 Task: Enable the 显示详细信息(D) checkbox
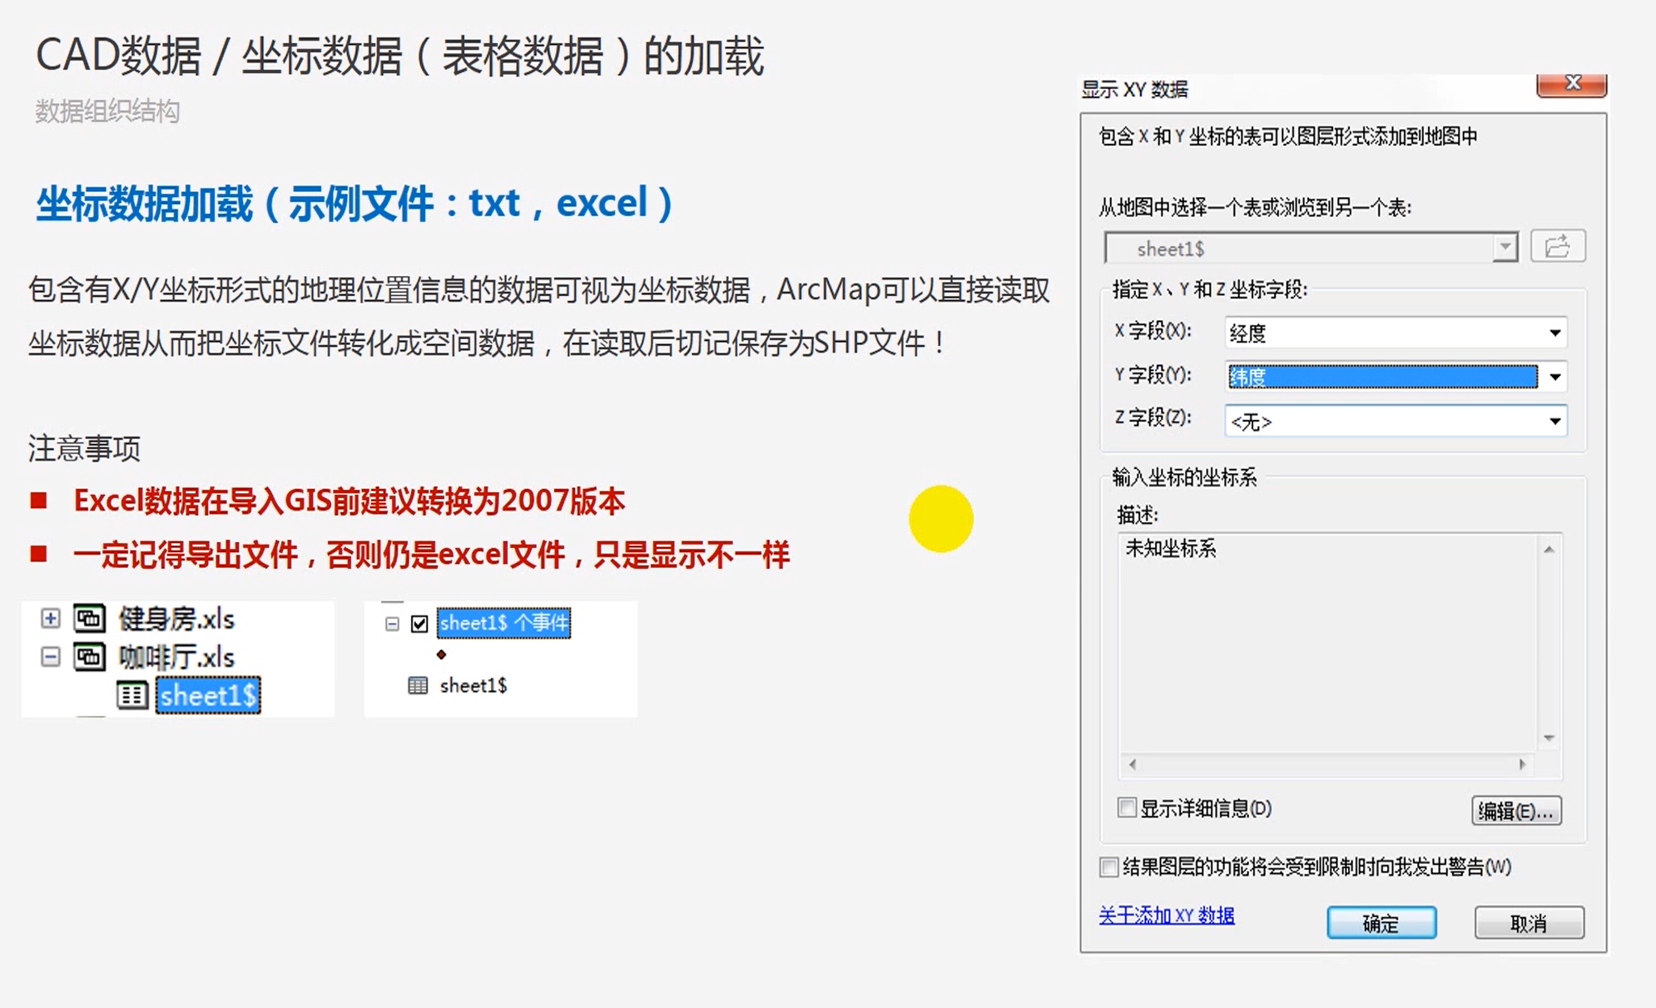pyautogui.click(x=1127, y=808)
